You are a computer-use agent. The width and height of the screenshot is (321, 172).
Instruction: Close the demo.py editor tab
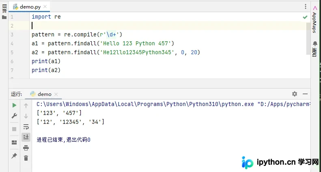click(x=45, y=6)
